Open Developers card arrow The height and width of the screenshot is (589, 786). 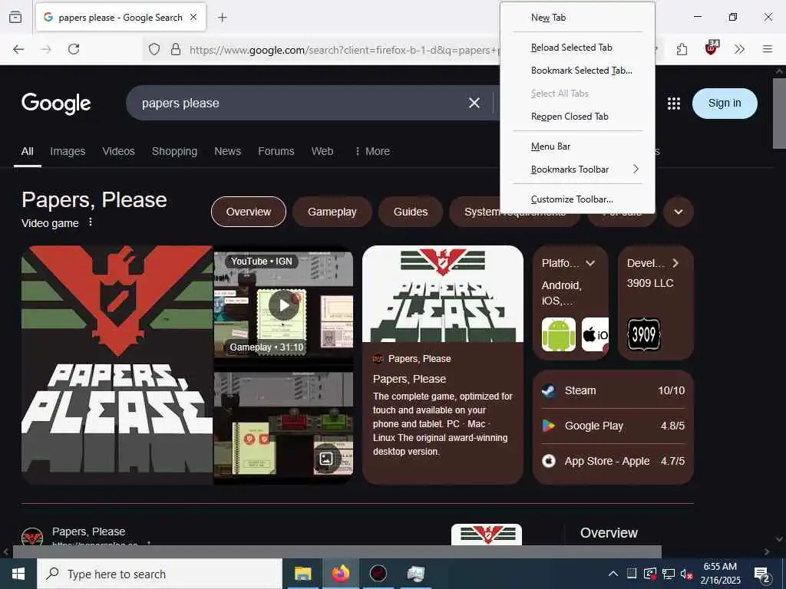click(x=675, y=263)
